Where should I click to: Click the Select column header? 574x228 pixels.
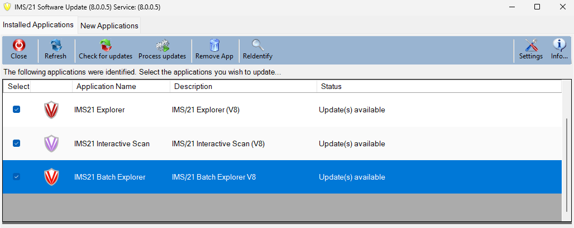(x=17, y=86)
